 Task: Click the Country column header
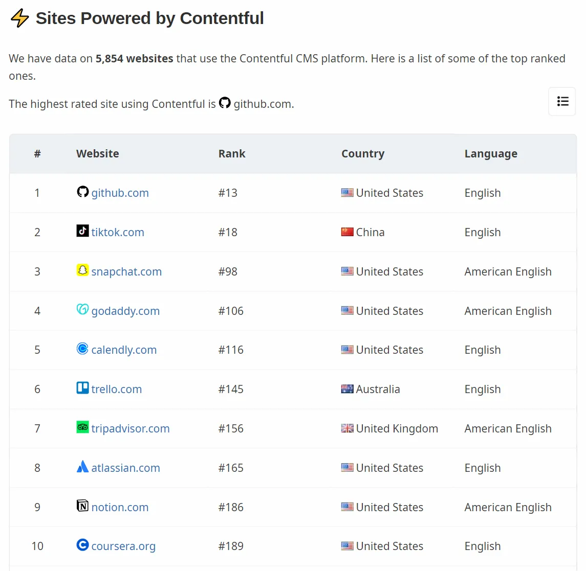363,154
